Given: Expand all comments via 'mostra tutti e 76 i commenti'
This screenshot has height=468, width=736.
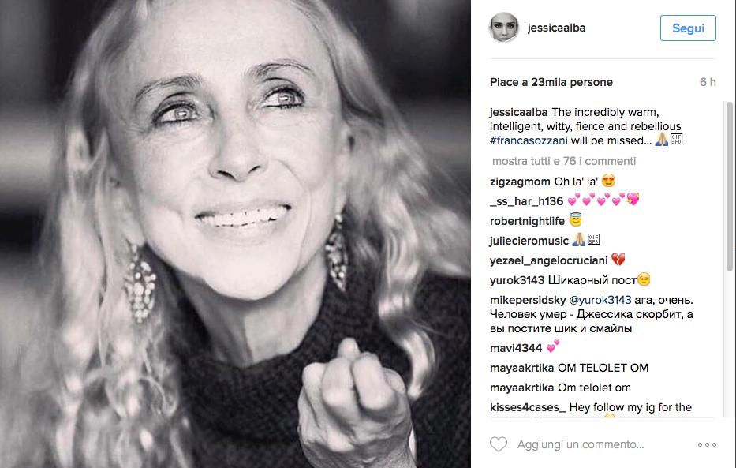Looking at the screenshot, I should [564, 161].
